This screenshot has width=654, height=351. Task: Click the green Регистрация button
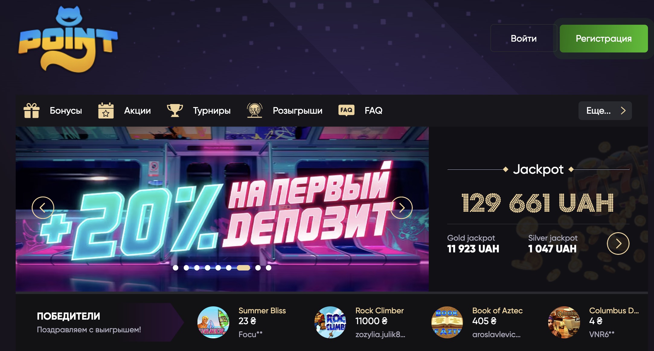pos(604,38)
